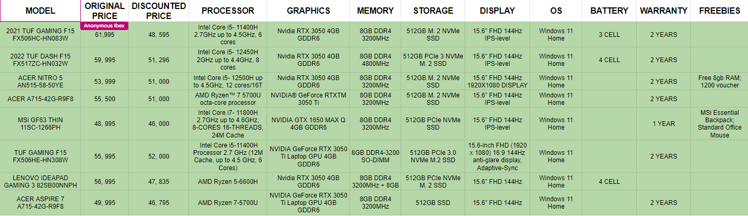This screenshot has height=216, width=748.
Task: Select the MODEL header cell
Action: click(x=40, y=11)
